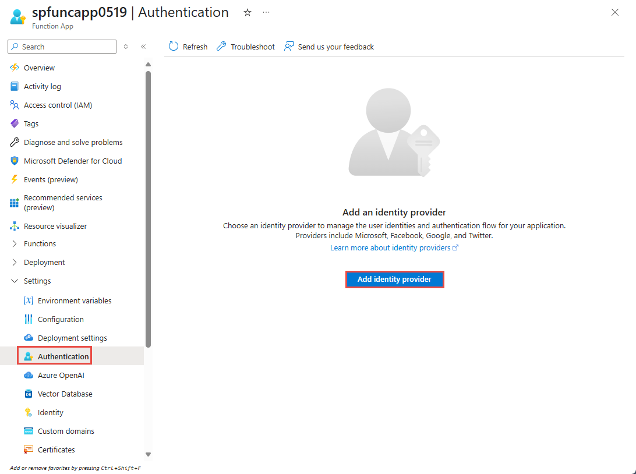Open the Tags page

(x=34, y=123)
